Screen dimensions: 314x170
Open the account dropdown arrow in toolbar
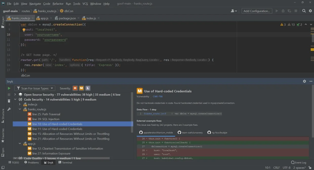pos(236,11)
